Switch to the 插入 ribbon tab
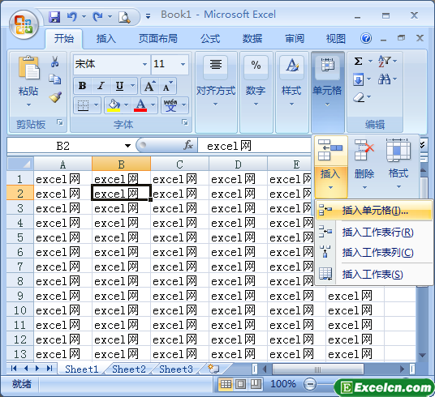435x397 pixels. pyautogui.click(x=106, y=39)
